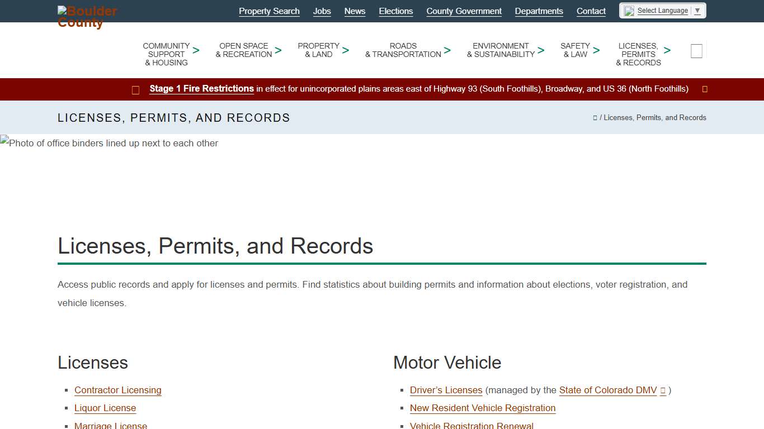Click the broken image placeholder for office binders
This screenshot has width=764, height=429.
point(110,143)
